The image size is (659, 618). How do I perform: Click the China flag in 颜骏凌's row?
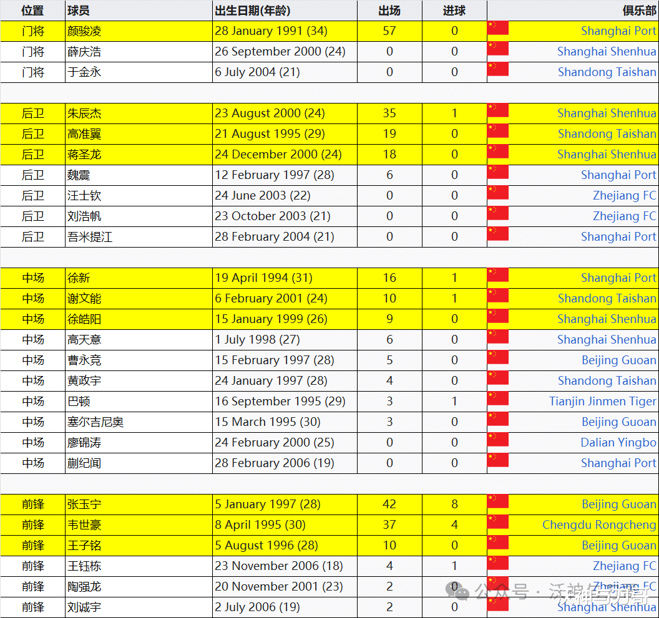tap(498, 28)
